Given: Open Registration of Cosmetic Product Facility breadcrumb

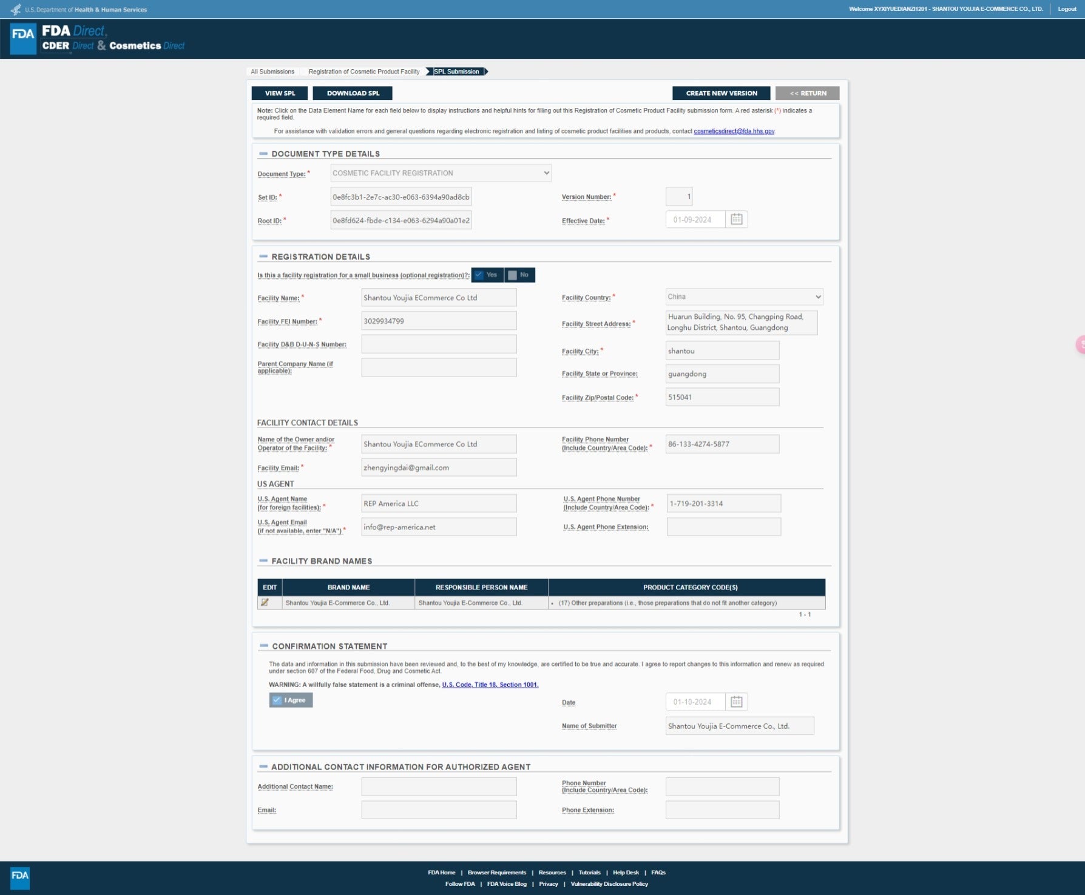Looking at the screenshot, I should click(363, 72).
